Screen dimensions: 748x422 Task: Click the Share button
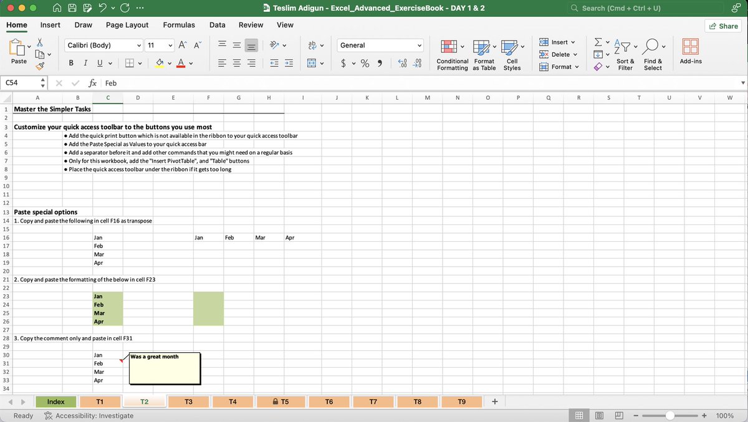[723, 26]
